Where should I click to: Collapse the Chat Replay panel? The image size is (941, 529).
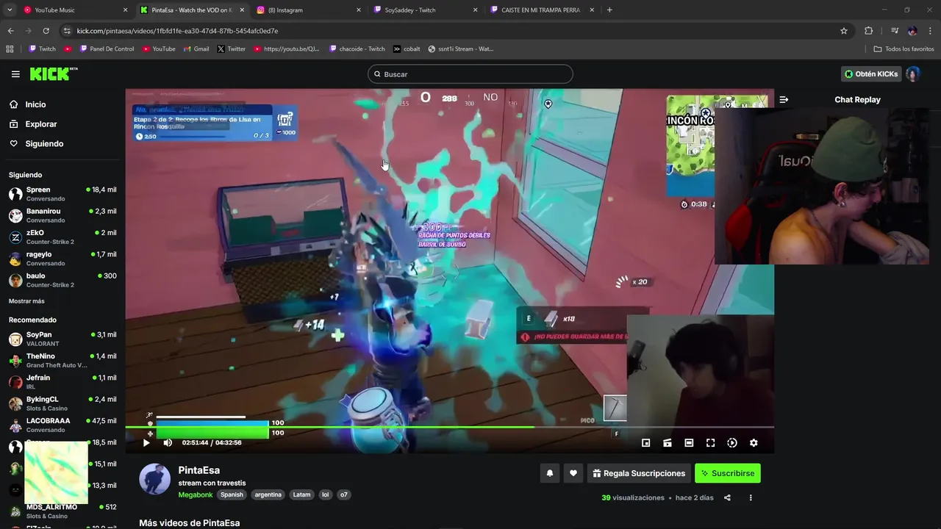pos(784,99)
